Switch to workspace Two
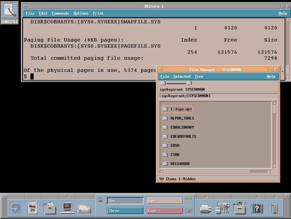 click(x=164, y=201)
